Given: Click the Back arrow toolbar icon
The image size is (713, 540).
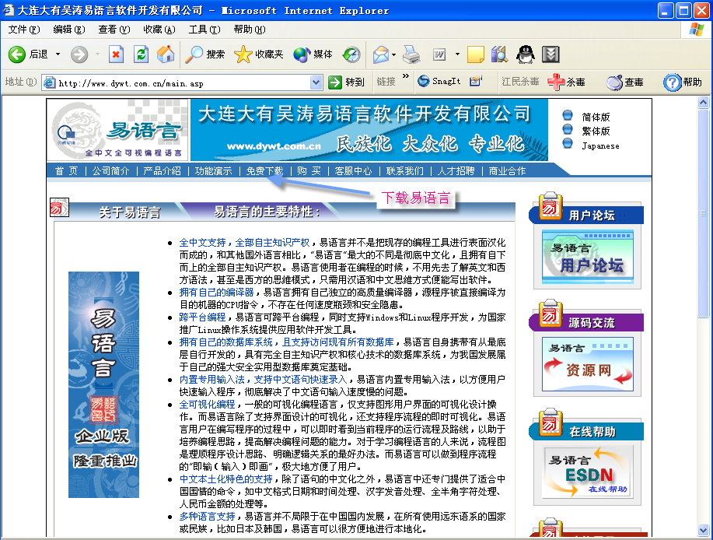Looking at the screenshot, I should (17, 54).
